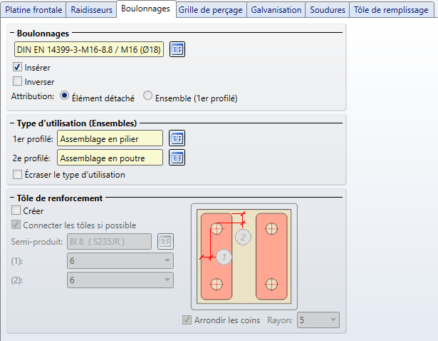Viewport: 438px width, 341px height.
Task: Expand the (2) distance dropdown
Action: [x=120, y=280]
